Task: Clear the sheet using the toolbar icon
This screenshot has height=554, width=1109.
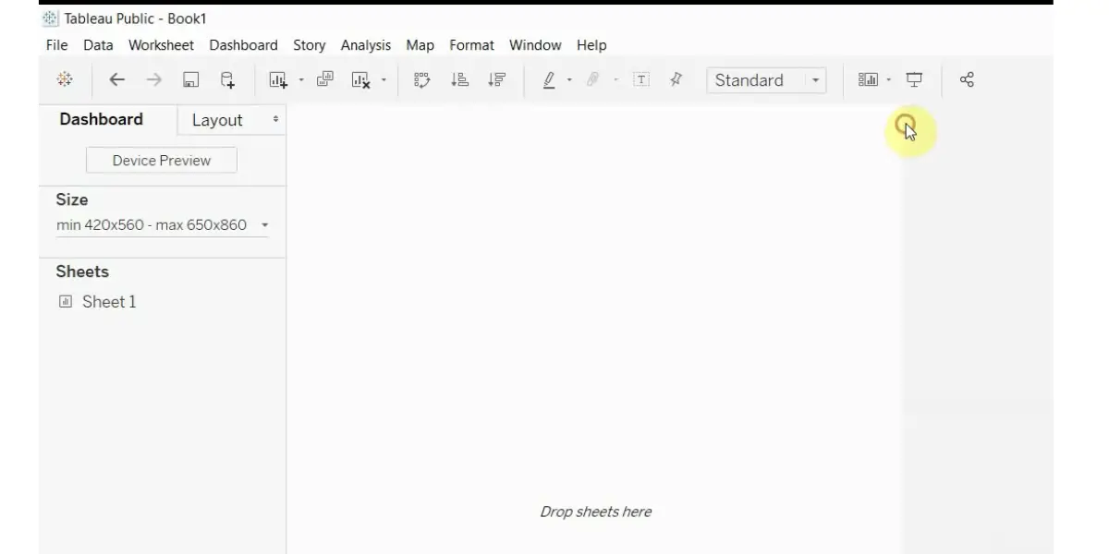Action: pyautogui.click(x=361, y=80)
